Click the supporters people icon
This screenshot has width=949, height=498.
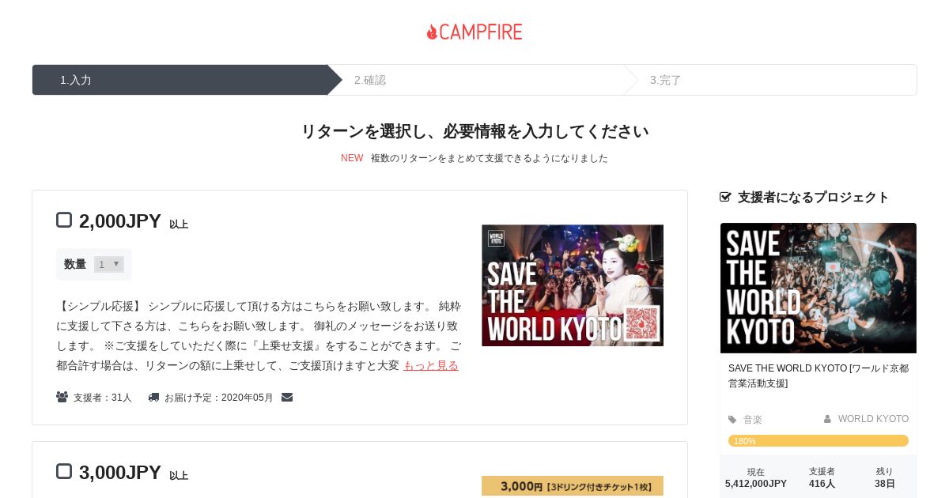[62, 397]
